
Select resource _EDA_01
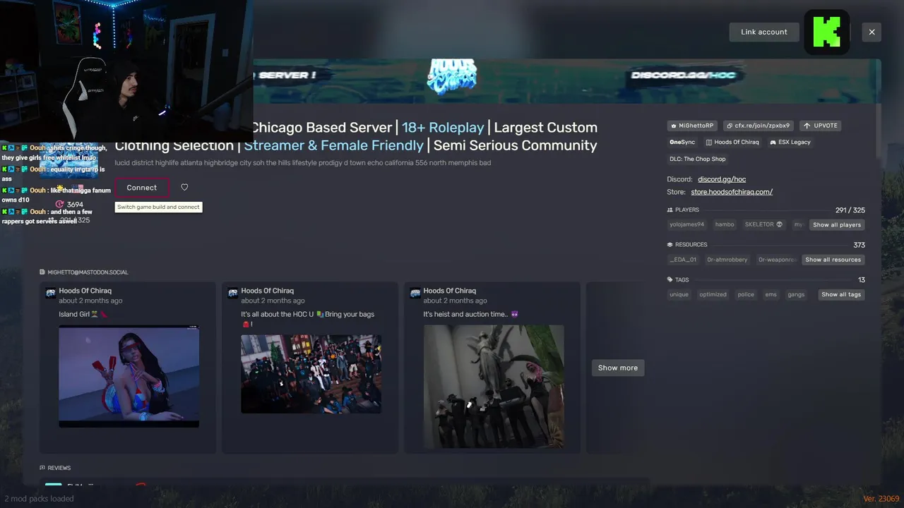click(x=683, y=260)
